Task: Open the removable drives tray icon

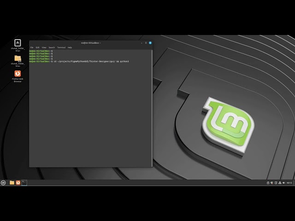Action: pyautogui.click(x=276, y=183)
